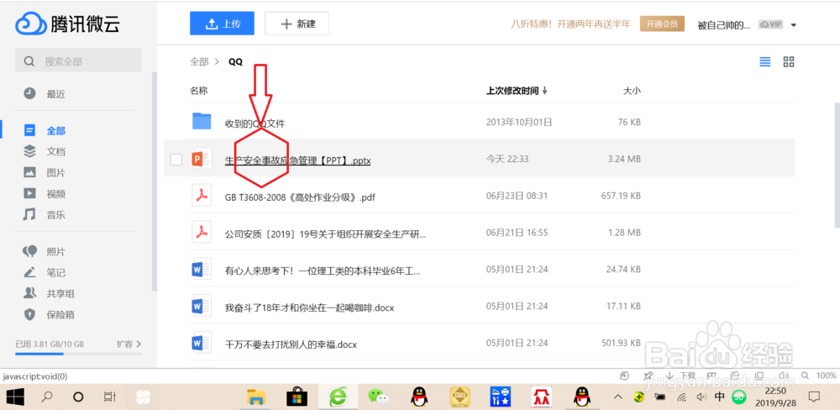
Task: Open the 视频 videos category
Action: click(55, 193)
